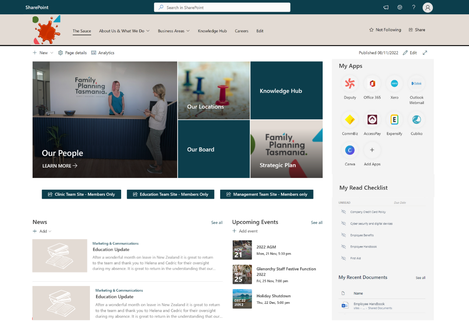Click the SharePoint home label
The width and height of the screenshot is (469, 329).
pyautogui.click(x=37, y=7)
